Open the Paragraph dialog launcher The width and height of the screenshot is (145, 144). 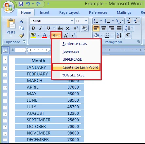click(x=139, y=42)
